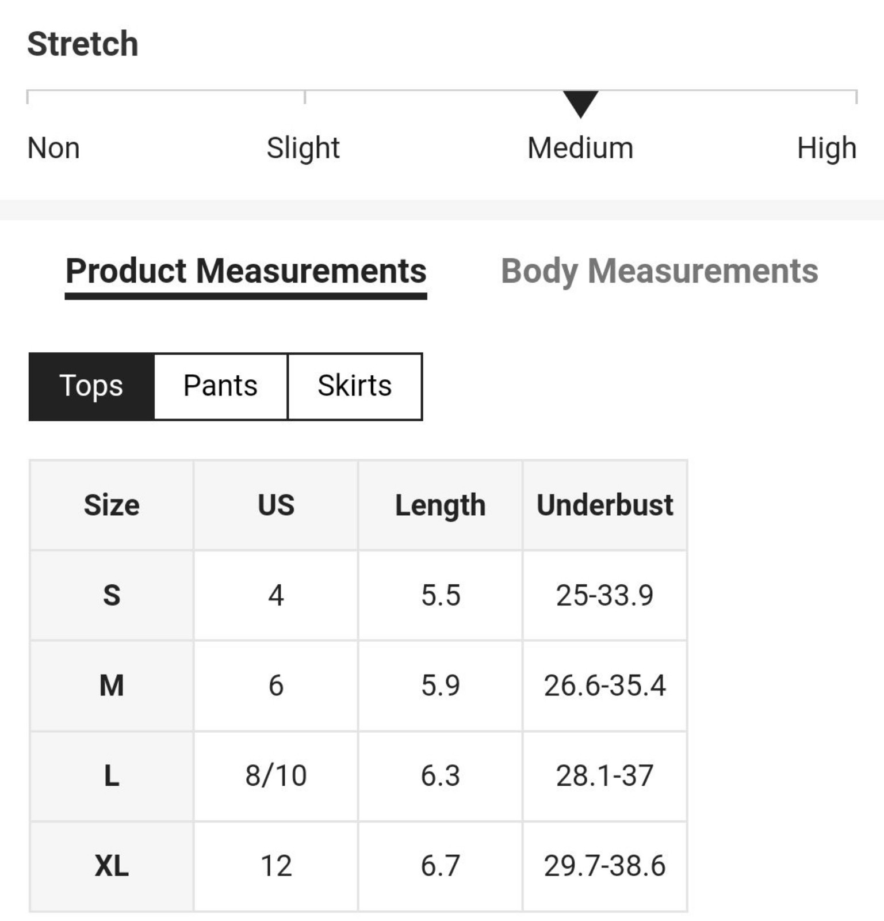Viewport: 884px width, 921px height.
Task: Select the M size row
Action: point(358,686)
